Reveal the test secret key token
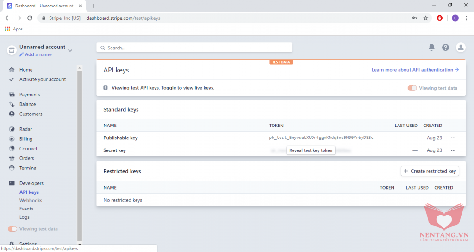The width and height of the screenshot is (474, 252). coord(311,150)
